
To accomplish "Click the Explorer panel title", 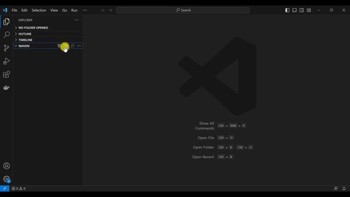I will pos(26,20).
